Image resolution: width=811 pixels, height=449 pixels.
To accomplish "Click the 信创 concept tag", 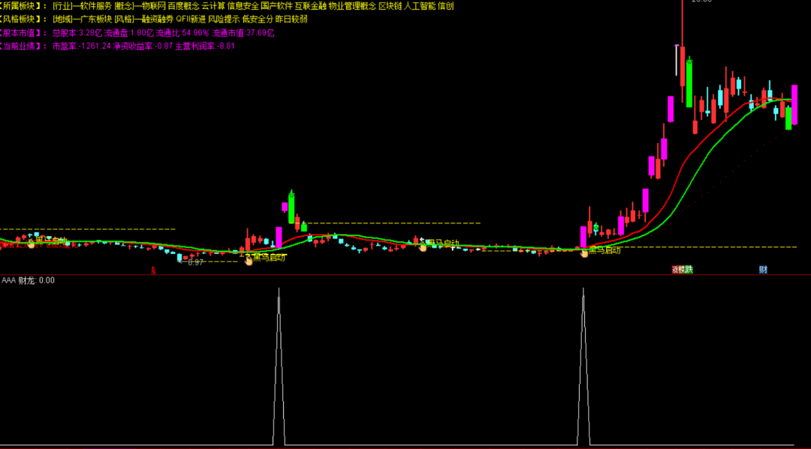I will click(x=445, y=6).
